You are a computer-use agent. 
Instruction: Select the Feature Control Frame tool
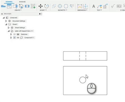click(x=119, y=6)
